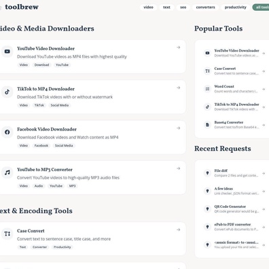
Task: Click lightbulb icon beside ePub to PDF converter
Action: coord(207,227)
